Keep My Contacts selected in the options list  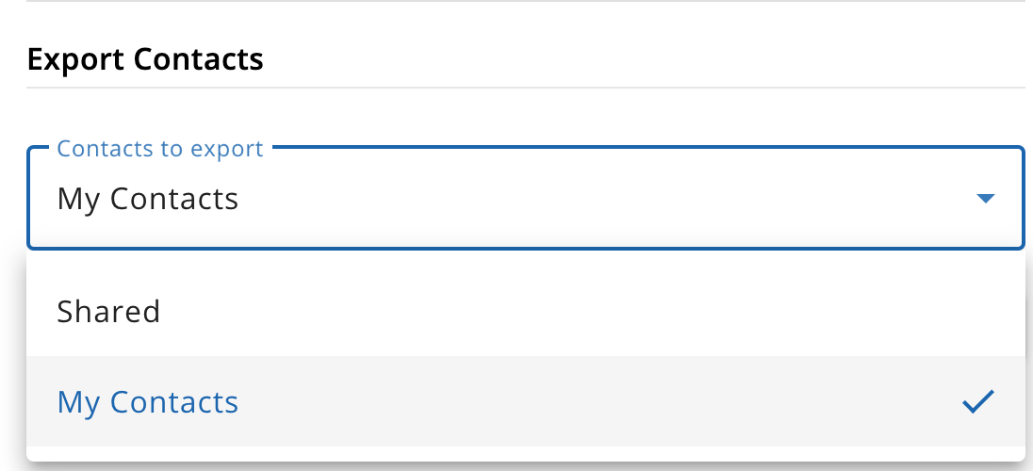point(525,401)
